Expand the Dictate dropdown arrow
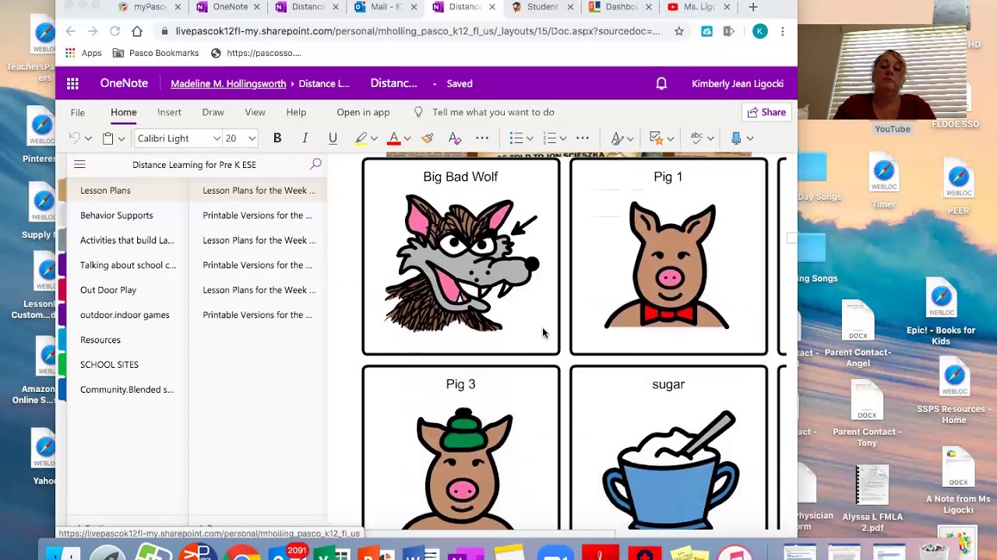This screenshot has width=997, height=560. pos(750,138)
